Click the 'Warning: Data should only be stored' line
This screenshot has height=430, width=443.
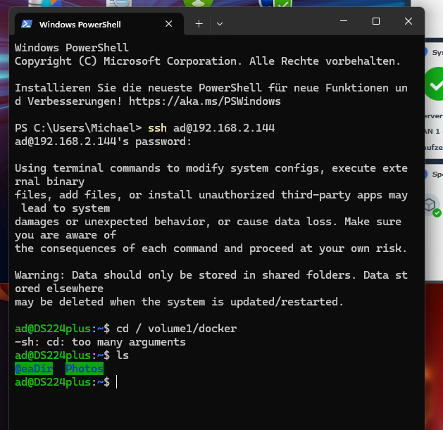click(x=211, y=275)
